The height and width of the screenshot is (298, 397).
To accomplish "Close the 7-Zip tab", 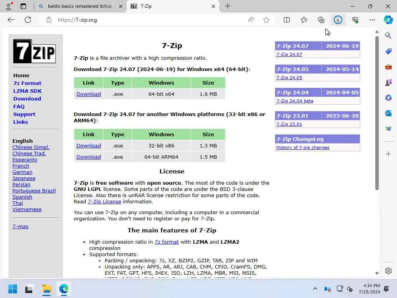I will point(213,6).
